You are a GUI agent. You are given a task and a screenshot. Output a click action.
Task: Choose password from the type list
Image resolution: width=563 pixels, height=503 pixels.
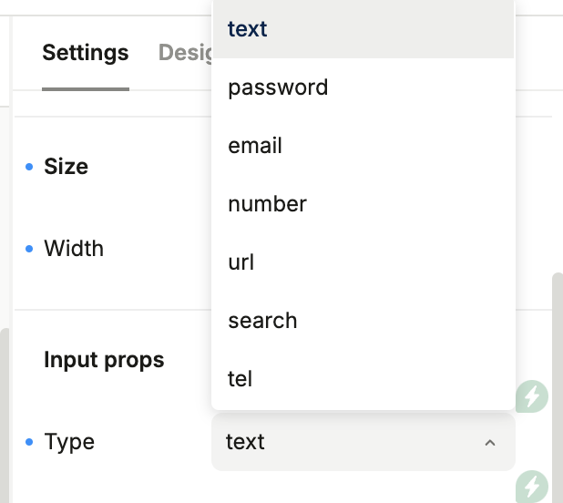pyautogui.click(x=278, y=87)
